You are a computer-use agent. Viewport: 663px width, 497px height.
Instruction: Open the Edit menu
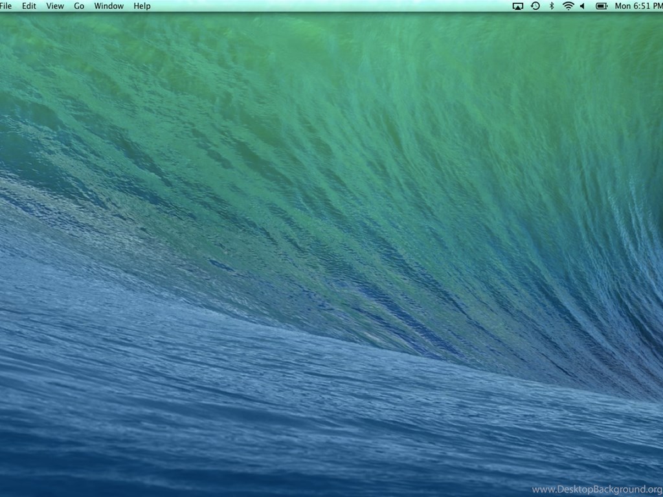pos(28,6)
